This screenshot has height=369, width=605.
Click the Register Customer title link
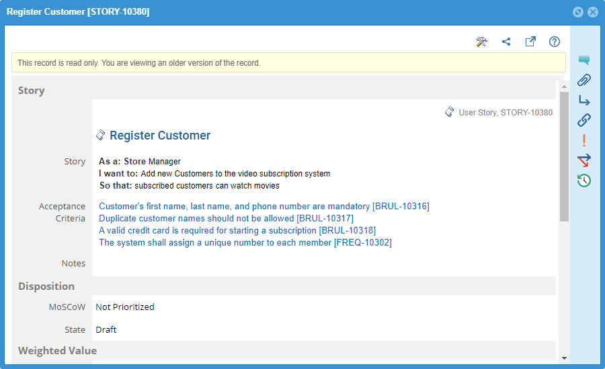pyautogui.click(x=160, y=136)
